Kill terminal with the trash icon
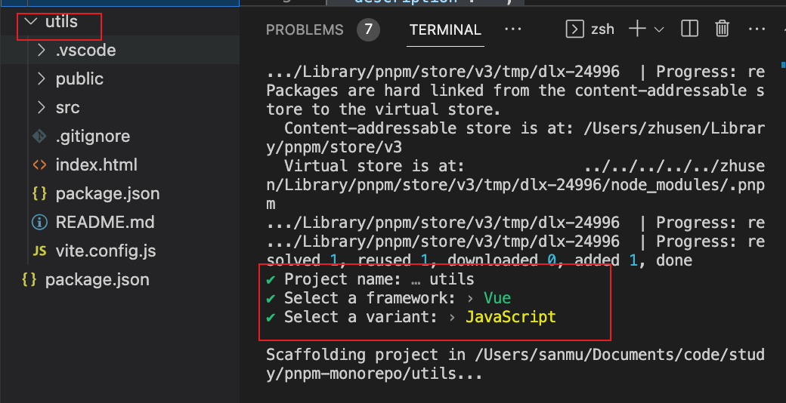786x403 pixels. tap(723, 29)
